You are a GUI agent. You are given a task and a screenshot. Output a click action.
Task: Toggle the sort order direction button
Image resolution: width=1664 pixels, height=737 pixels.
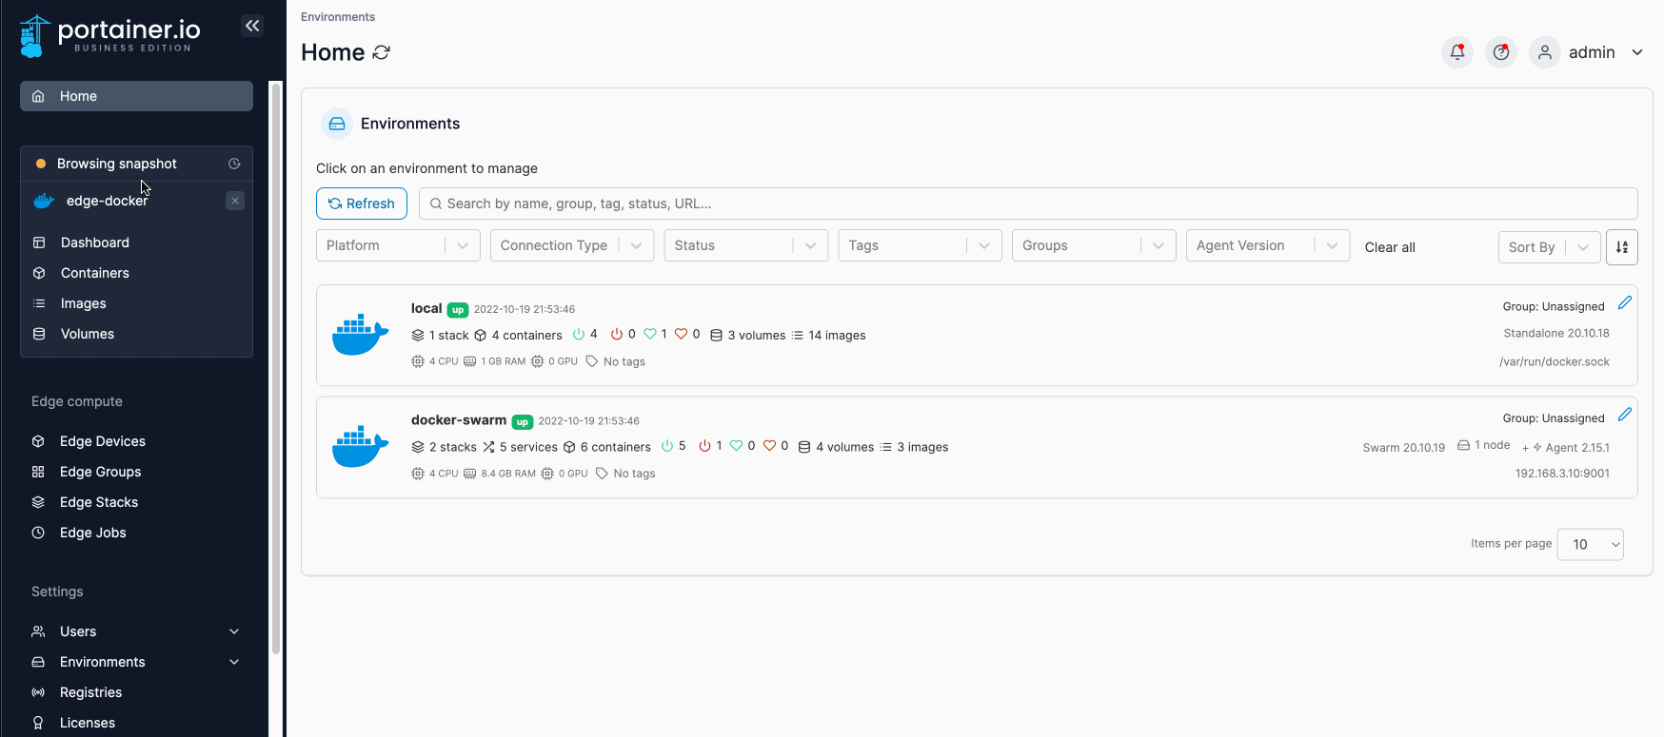click(1621, 247)
